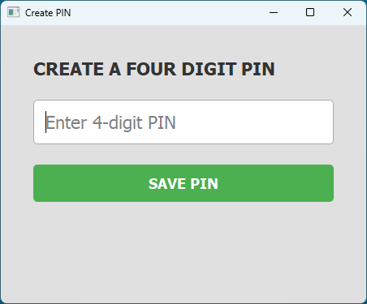
Task: Click the word "SAVE" on green button
Action: [167, 184]
